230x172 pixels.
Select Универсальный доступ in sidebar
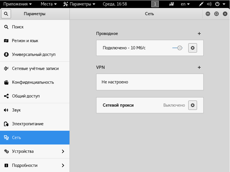(35, 55)
